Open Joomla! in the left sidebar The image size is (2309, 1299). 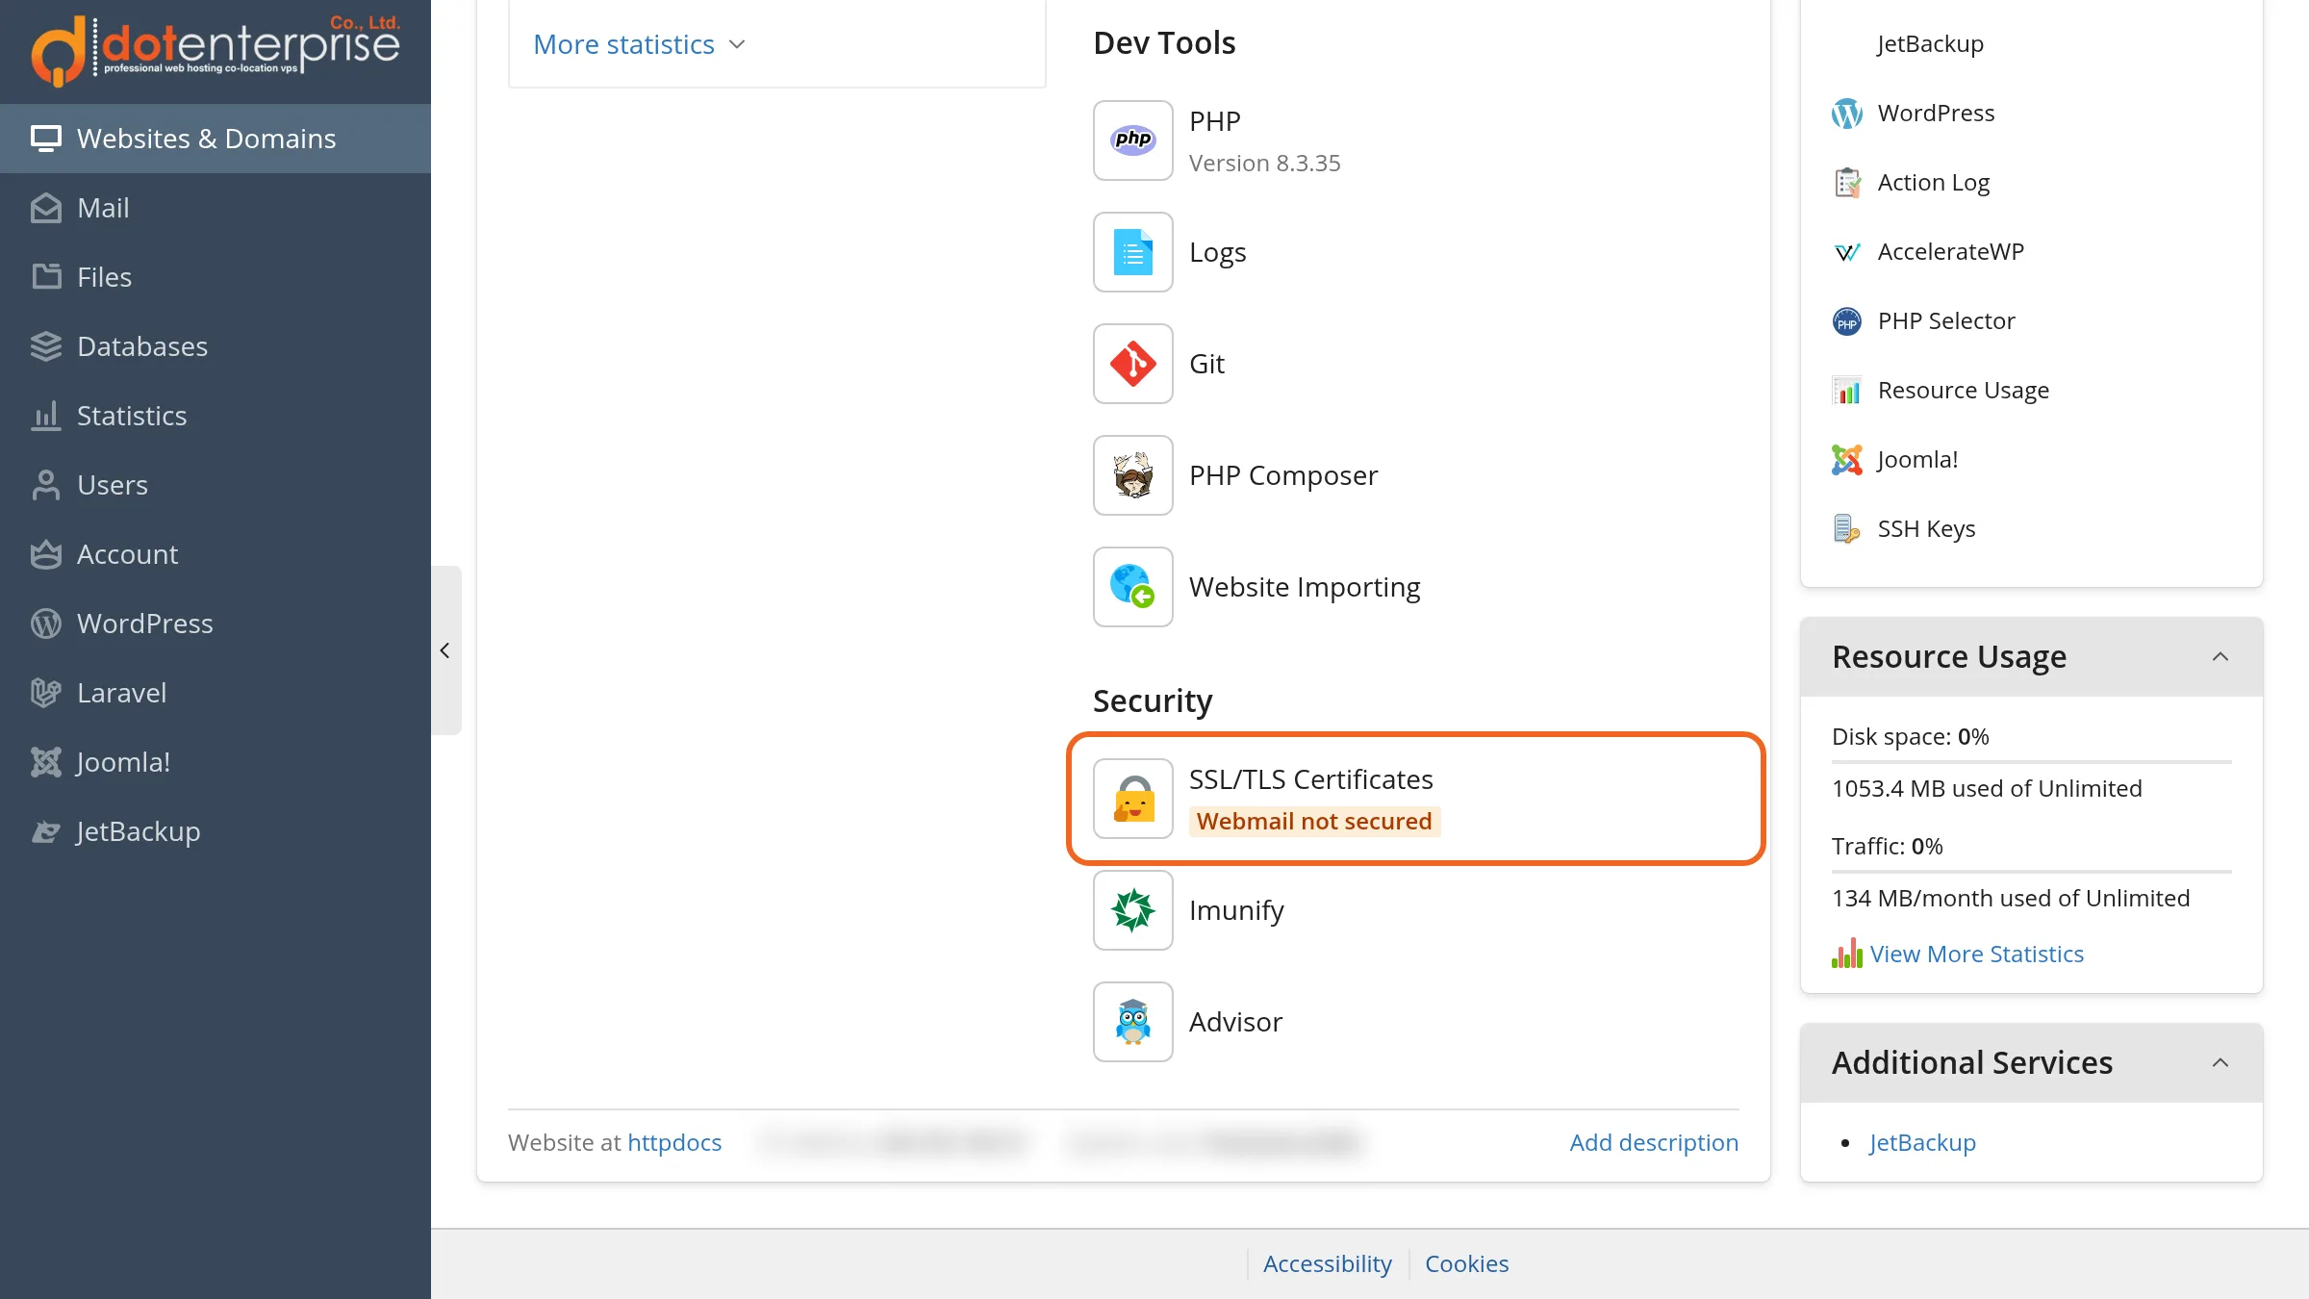click(x=216, y=762)
